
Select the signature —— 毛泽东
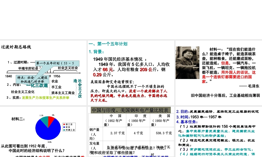click(x=249, y=86)
